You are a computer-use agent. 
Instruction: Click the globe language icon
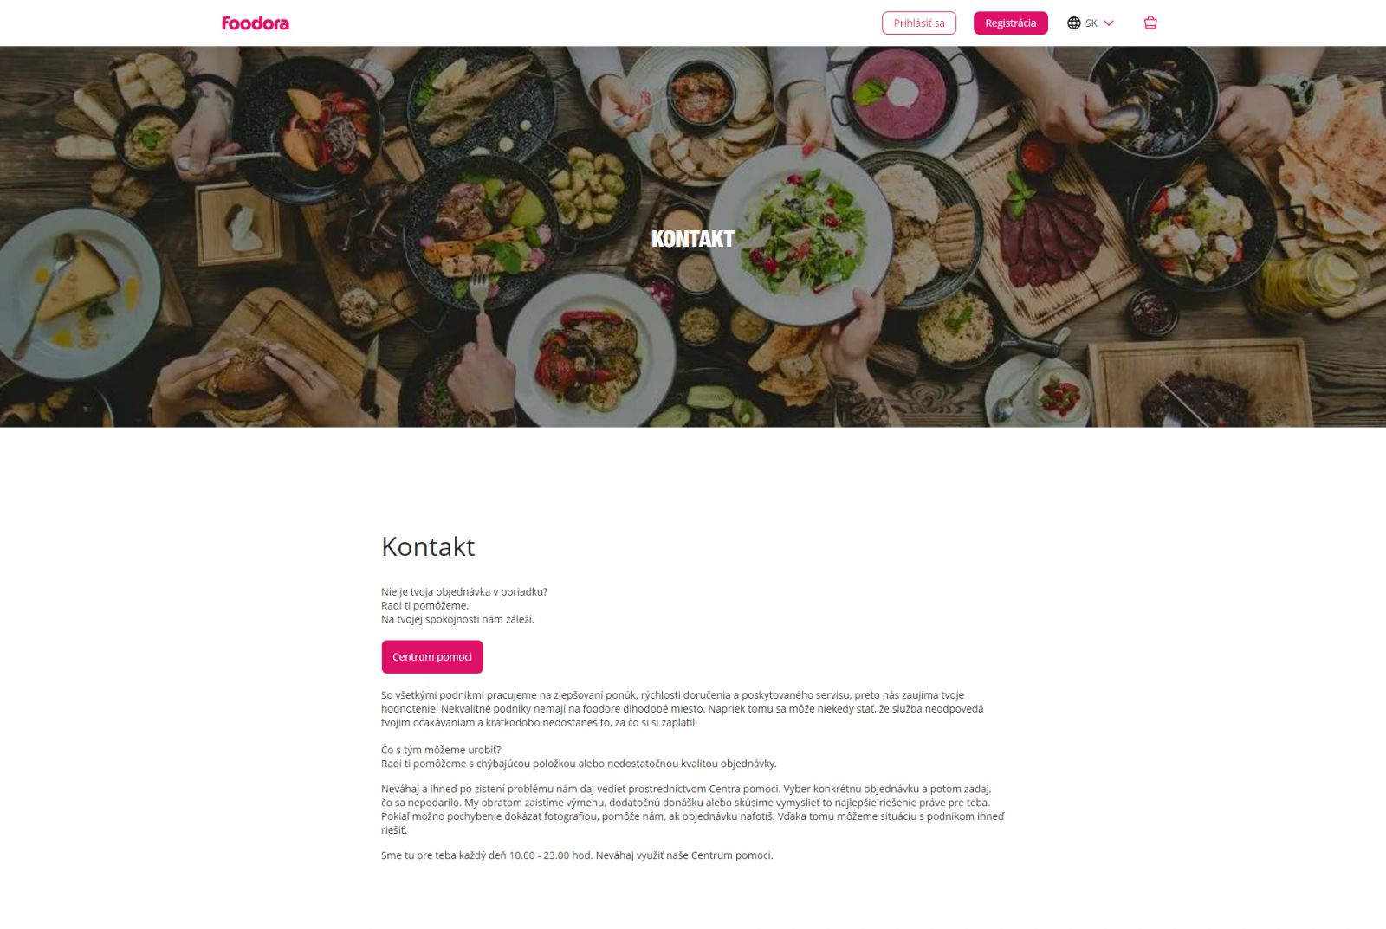point(1074,23)
